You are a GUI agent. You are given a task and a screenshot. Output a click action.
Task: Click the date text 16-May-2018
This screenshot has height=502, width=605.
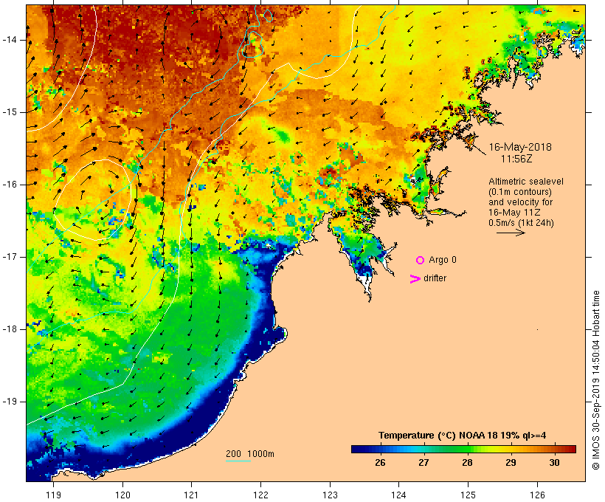tap(520, 147)
